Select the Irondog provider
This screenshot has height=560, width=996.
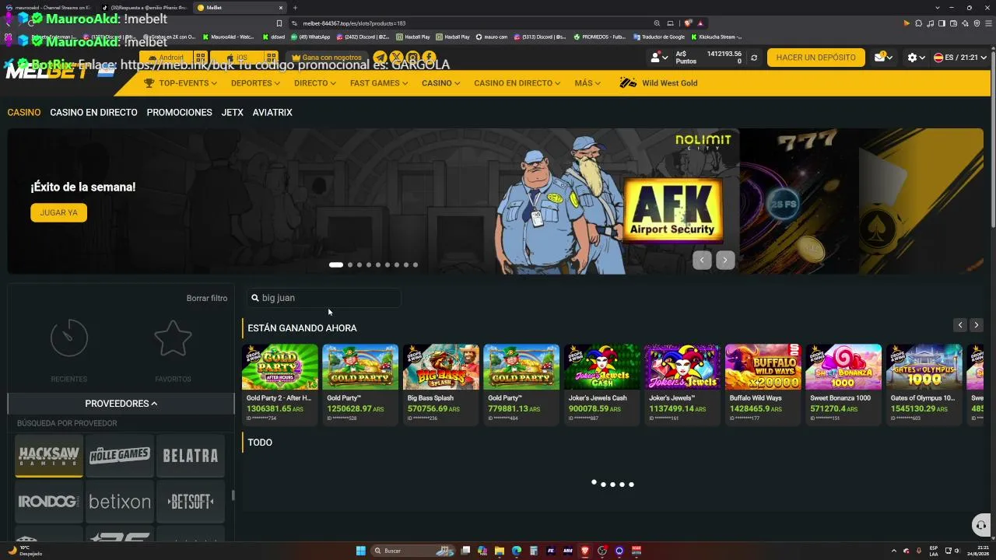click(49, 502)
